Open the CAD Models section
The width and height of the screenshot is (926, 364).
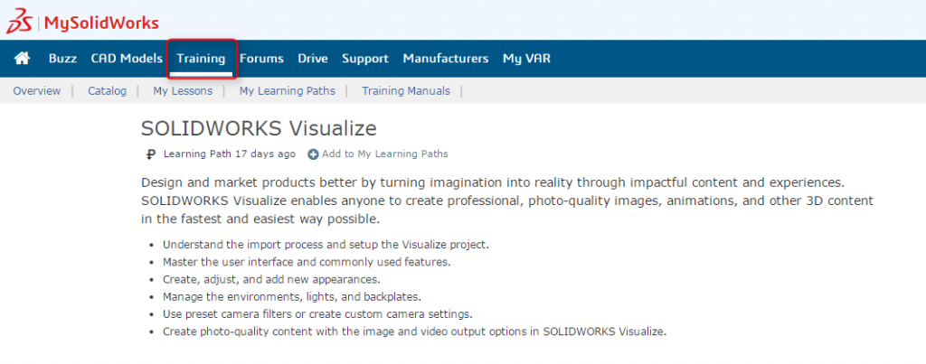pos(127,59)
